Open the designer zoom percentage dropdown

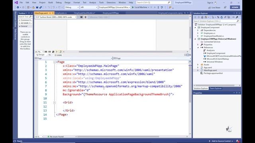point(39,52)
